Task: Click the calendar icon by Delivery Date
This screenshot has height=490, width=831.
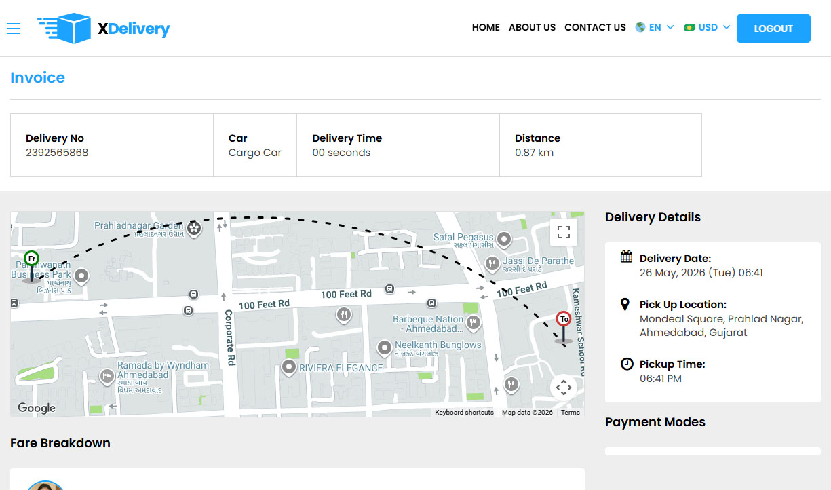Action: click(627, 257)
